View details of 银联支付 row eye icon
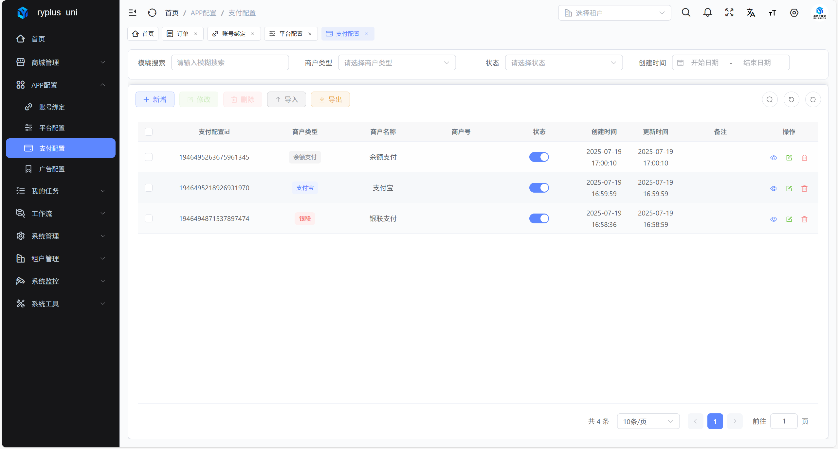 point(774,219)
